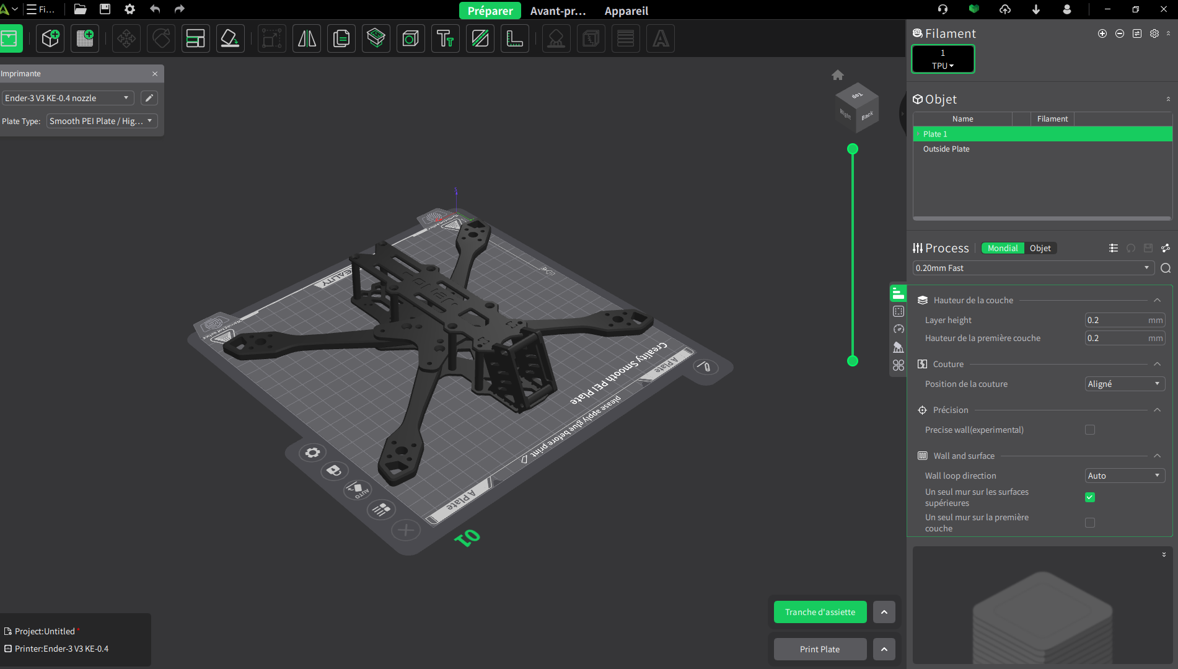Switch to the Appareil tab
Screen dimensions: 1178x669
point(626,11)
